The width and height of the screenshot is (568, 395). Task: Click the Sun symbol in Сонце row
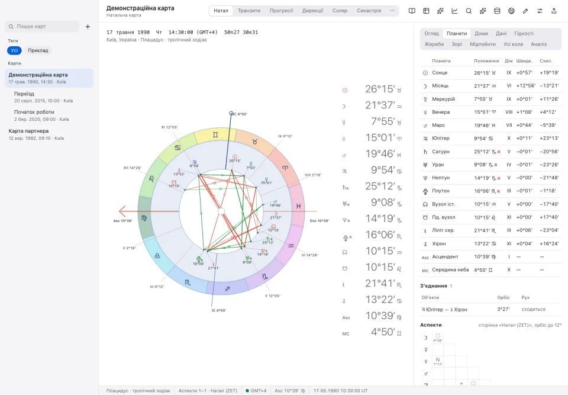pyautogui.click(x=425, y=73)
